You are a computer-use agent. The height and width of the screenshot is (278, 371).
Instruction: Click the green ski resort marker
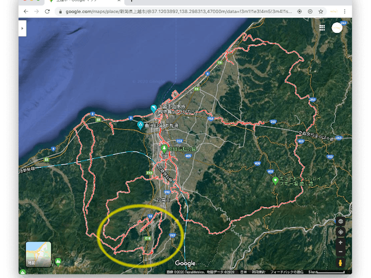276,181
